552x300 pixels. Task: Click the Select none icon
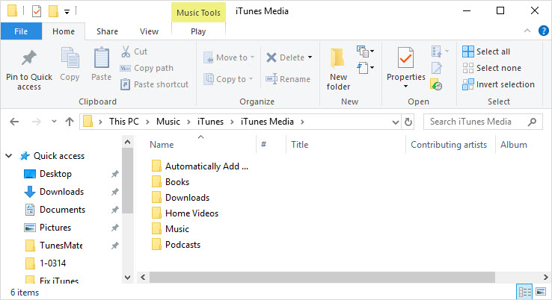468,68
